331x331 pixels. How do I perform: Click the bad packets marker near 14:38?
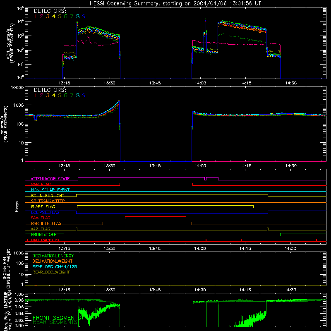pos(317,240)
